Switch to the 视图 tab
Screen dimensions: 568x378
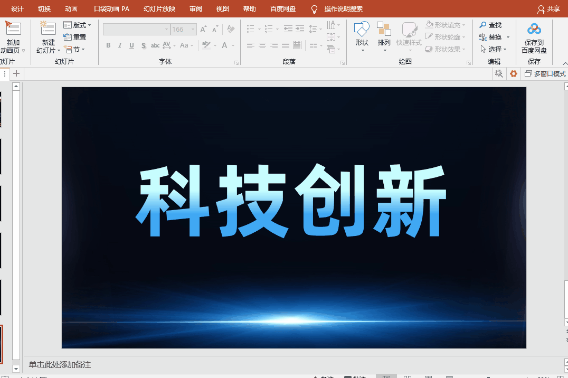[222, 8]
